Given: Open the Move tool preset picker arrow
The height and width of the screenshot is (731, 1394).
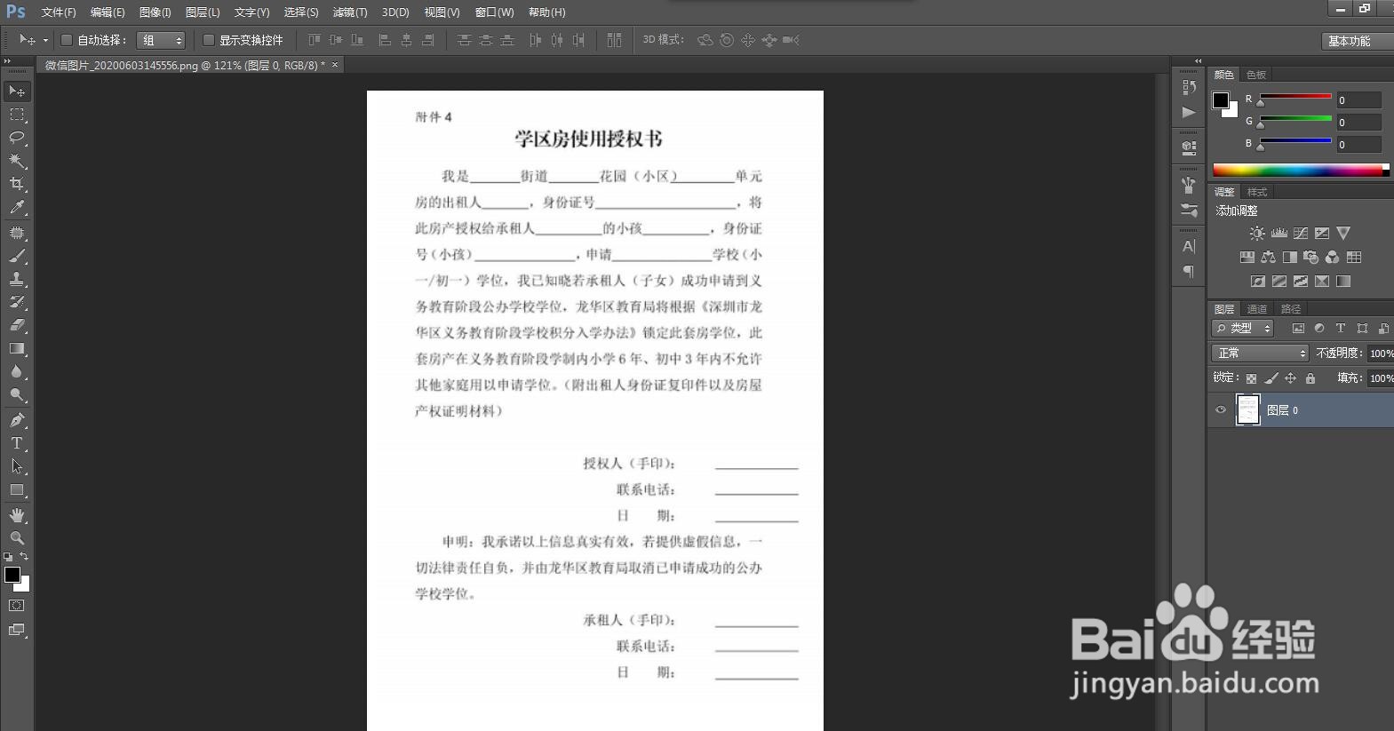Looking at the screenshot, I should coord(45,40).
